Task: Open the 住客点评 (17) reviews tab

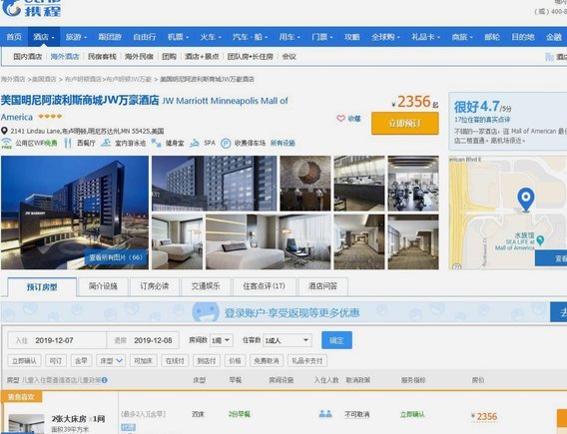Action: click(x=265, y=286)
